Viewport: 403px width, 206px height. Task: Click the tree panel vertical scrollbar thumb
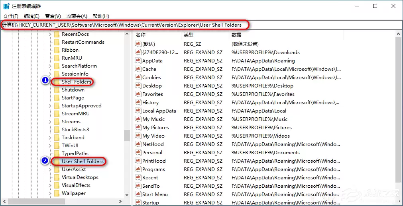click(x=127, y=135)
